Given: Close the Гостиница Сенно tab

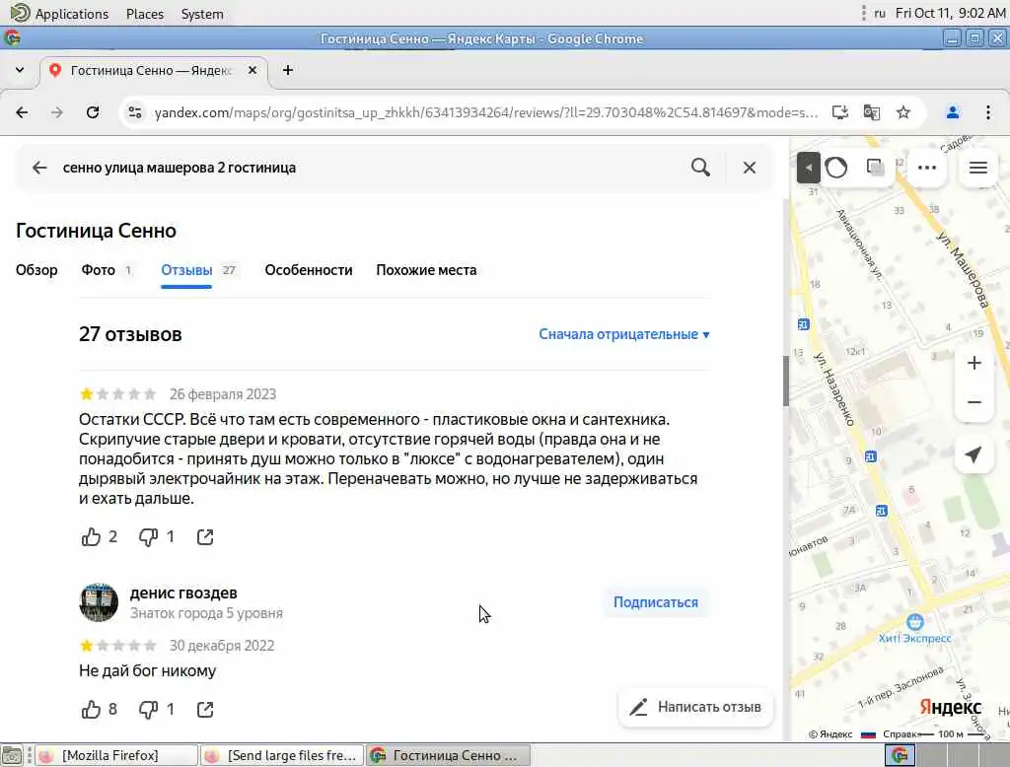Looking at the screenshot, I should point(252,70).
